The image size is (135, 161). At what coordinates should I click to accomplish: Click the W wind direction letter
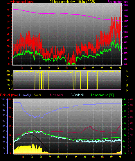point(128,76)
